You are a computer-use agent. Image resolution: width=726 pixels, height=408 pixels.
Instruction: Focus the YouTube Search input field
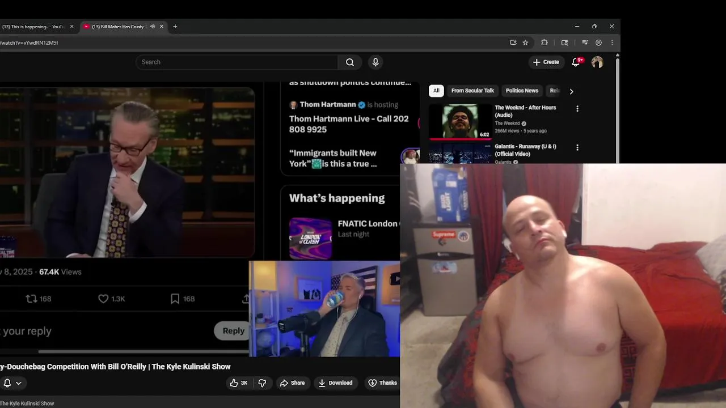coord(237,62)
